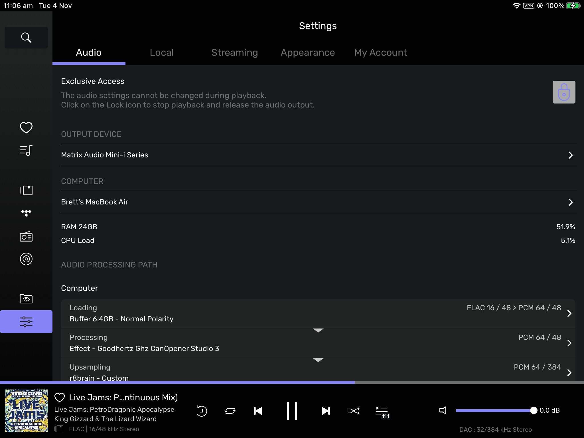Click artist King Gizzard & The Lizard Wizard

[106, 419]
